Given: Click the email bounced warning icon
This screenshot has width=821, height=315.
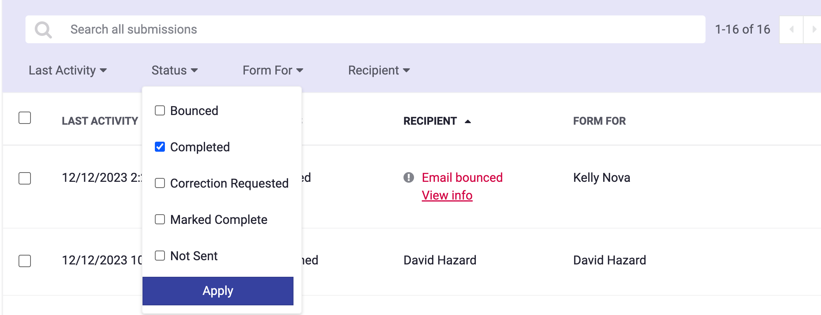Looking at the screenshot, I should pos(409,178).
